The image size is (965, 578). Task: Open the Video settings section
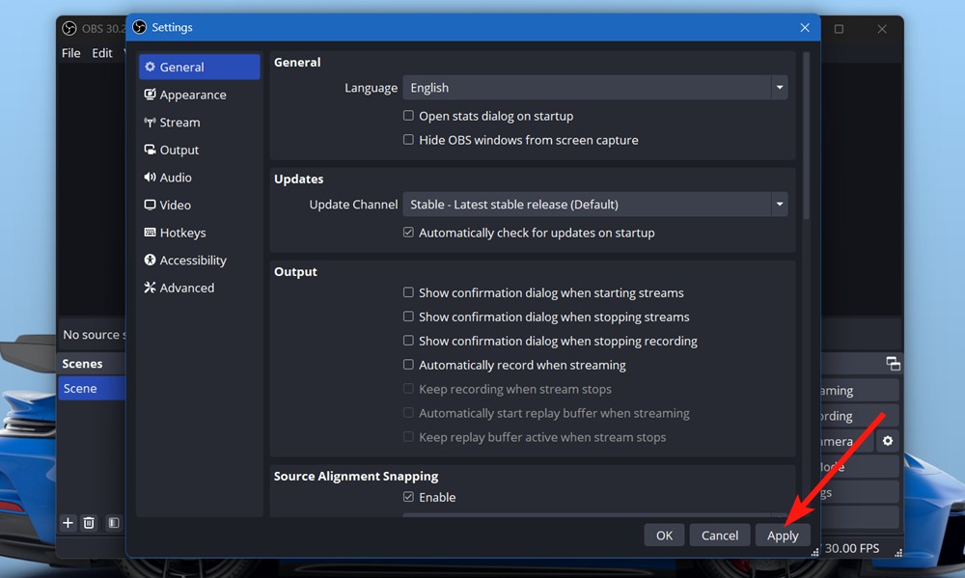[175, 205]
